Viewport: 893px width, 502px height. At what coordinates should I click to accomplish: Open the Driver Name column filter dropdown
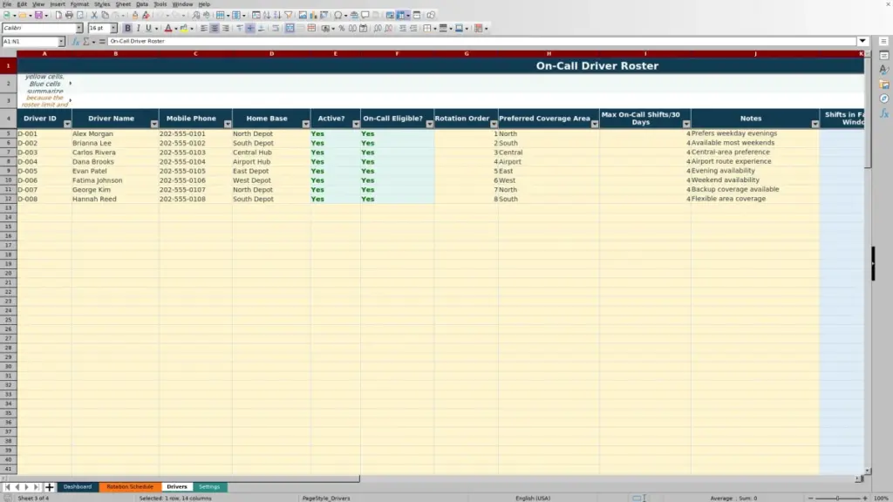point(154,124)
